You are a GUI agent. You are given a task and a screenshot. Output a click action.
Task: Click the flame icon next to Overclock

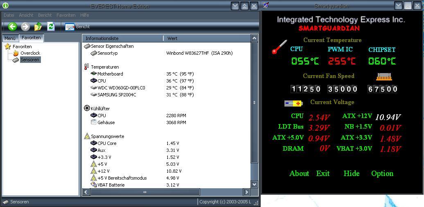pyautogui.click(x=16, y=53)
